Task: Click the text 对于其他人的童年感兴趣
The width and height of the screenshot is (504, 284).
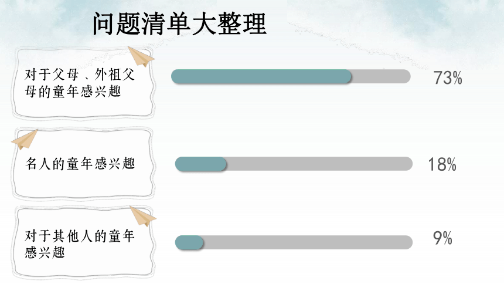Action: coord(79,244)
